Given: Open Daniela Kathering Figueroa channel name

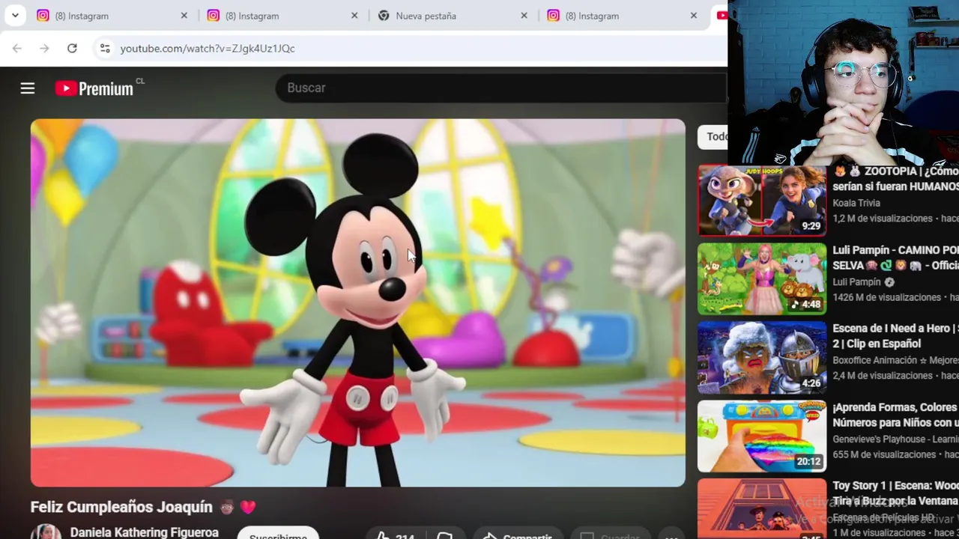Looking at the screenshot, I should [145, 532].
